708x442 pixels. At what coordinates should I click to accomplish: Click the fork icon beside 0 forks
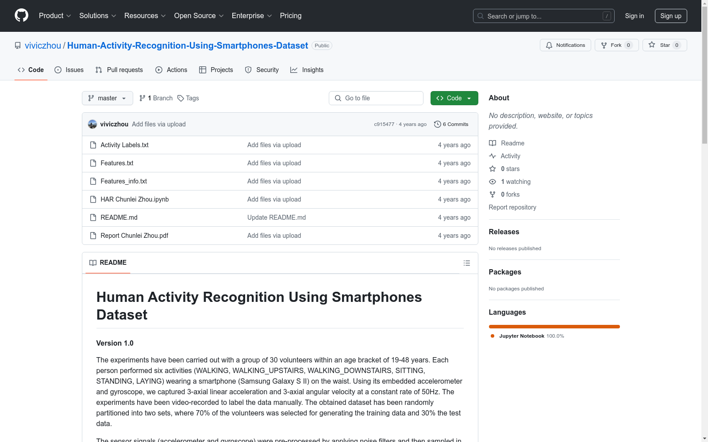[x=493, y=194]
